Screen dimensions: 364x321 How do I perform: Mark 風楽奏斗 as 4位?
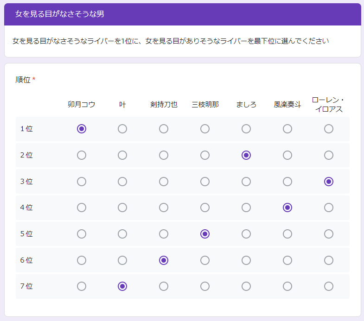coord(287,208)
